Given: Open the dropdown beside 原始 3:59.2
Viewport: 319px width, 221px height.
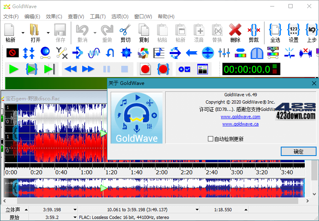Looking at the screenshot, I should 75,217.
